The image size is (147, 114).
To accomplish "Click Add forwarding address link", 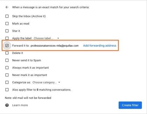I will click(x=100, y=45).
